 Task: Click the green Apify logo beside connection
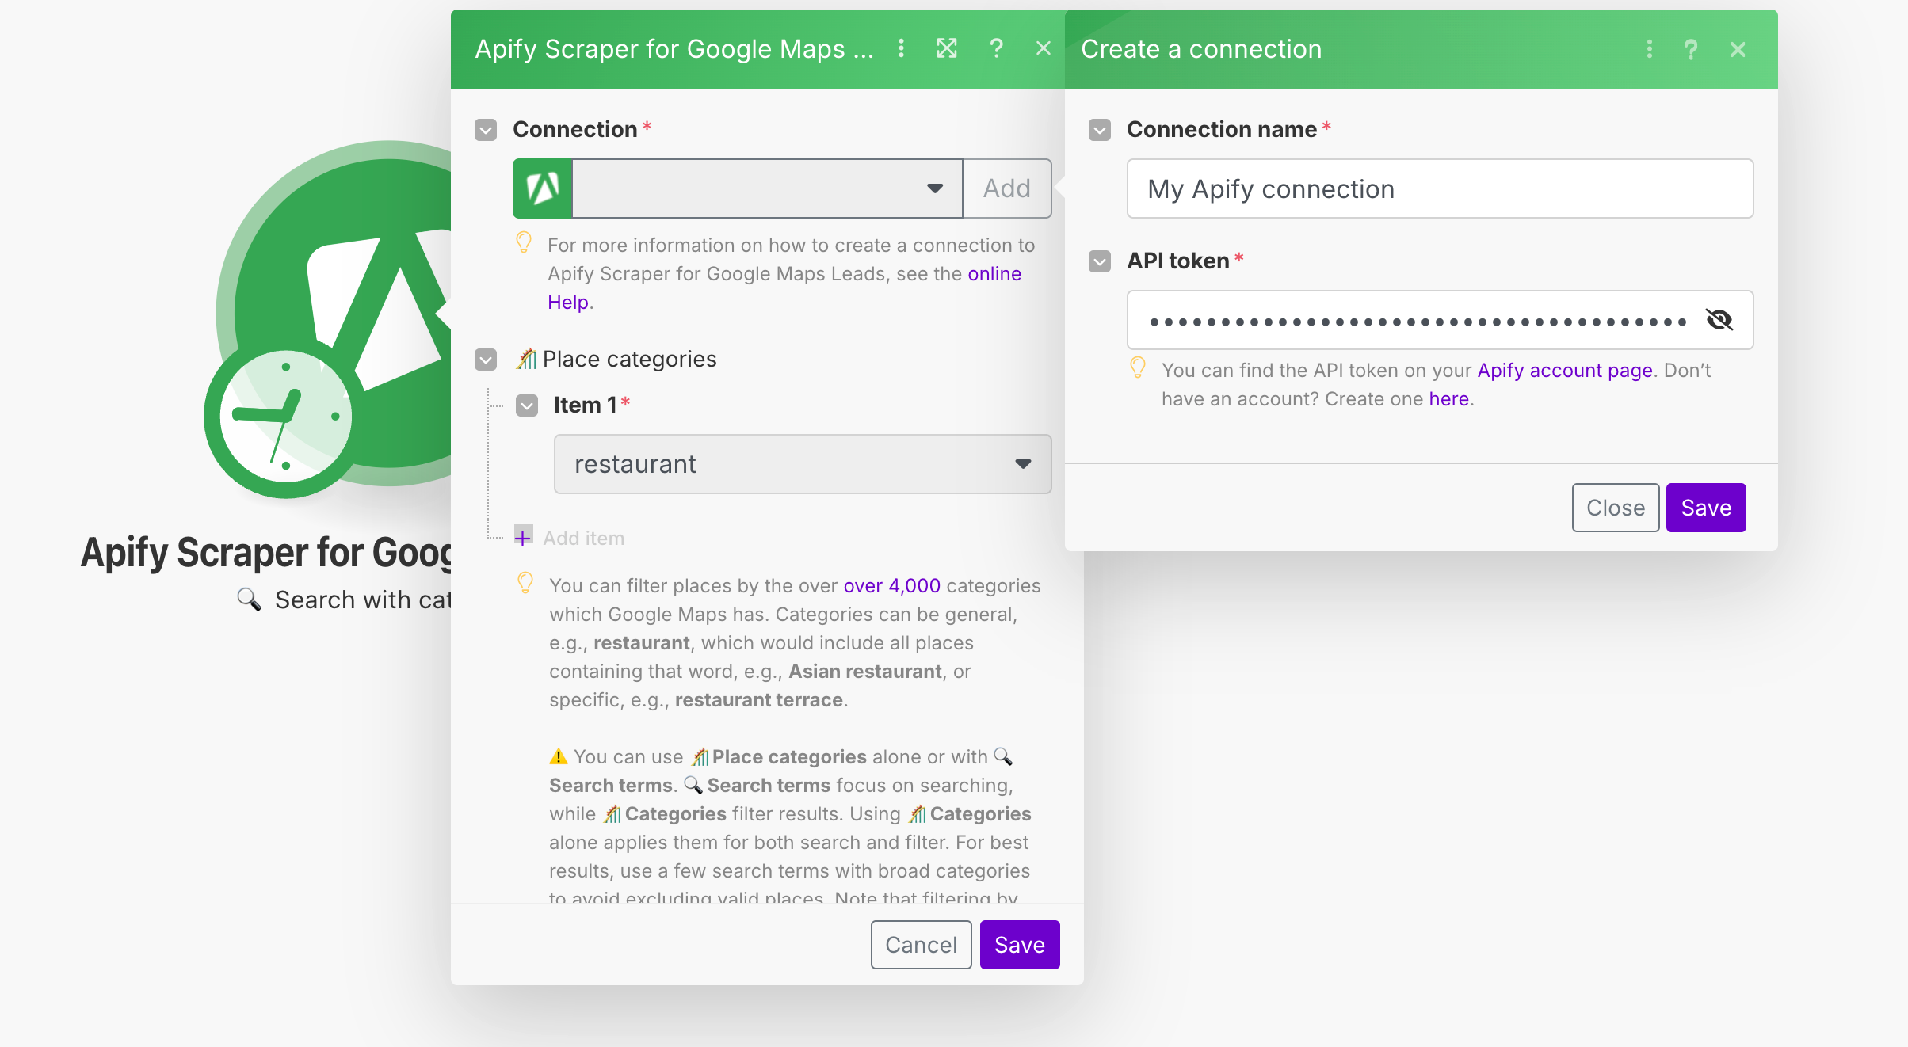point(543,188)
